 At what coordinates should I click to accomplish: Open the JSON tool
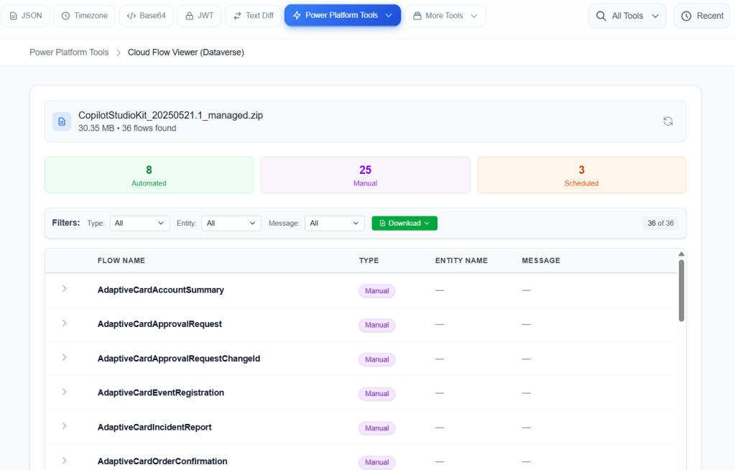tap(26, 16)
